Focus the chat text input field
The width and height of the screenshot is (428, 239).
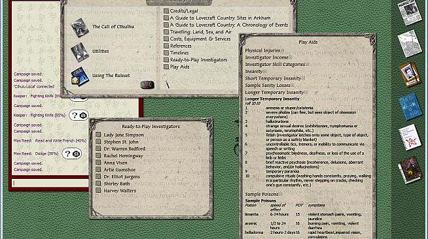(50, 183)
